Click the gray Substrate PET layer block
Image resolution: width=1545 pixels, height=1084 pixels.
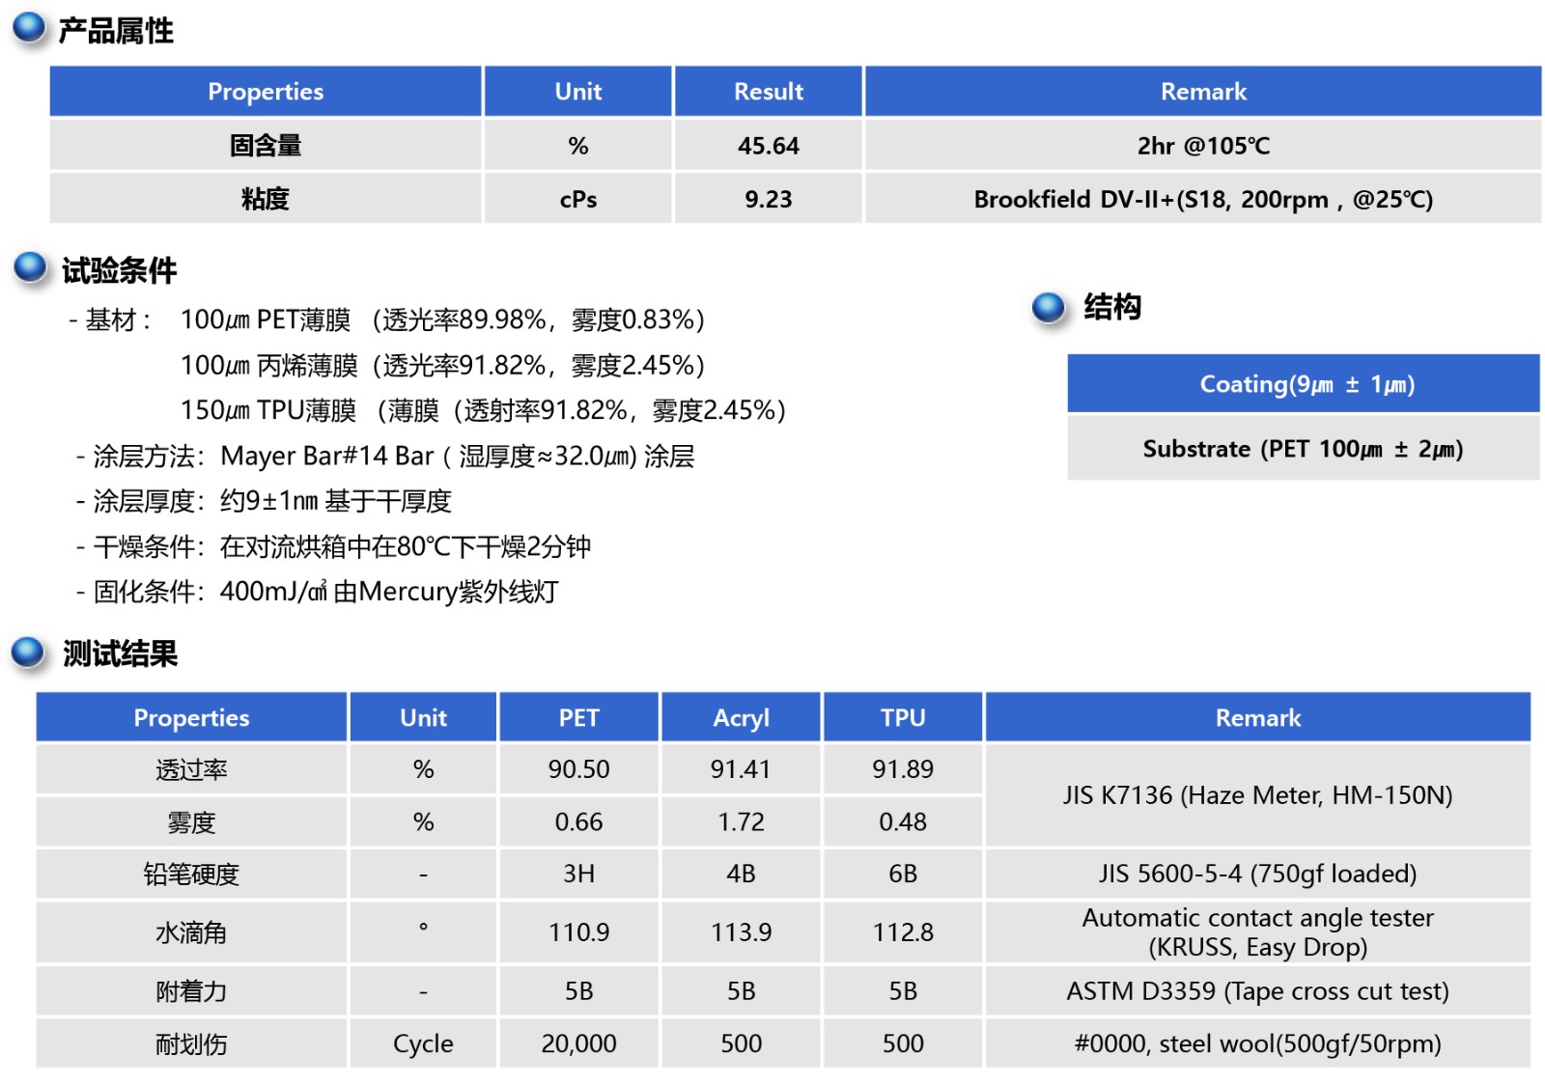point(1303,449)
